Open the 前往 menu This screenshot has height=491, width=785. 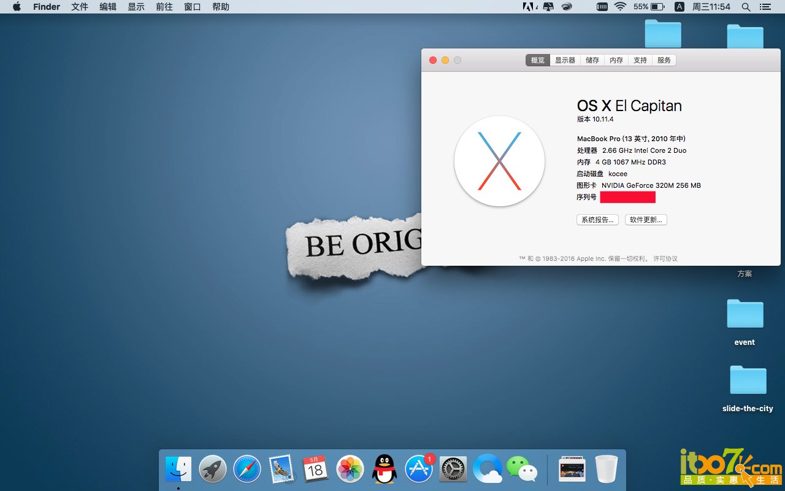[x=164, y=7]
